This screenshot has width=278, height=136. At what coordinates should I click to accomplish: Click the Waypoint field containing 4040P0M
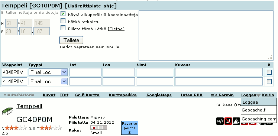tap(14, 72)
